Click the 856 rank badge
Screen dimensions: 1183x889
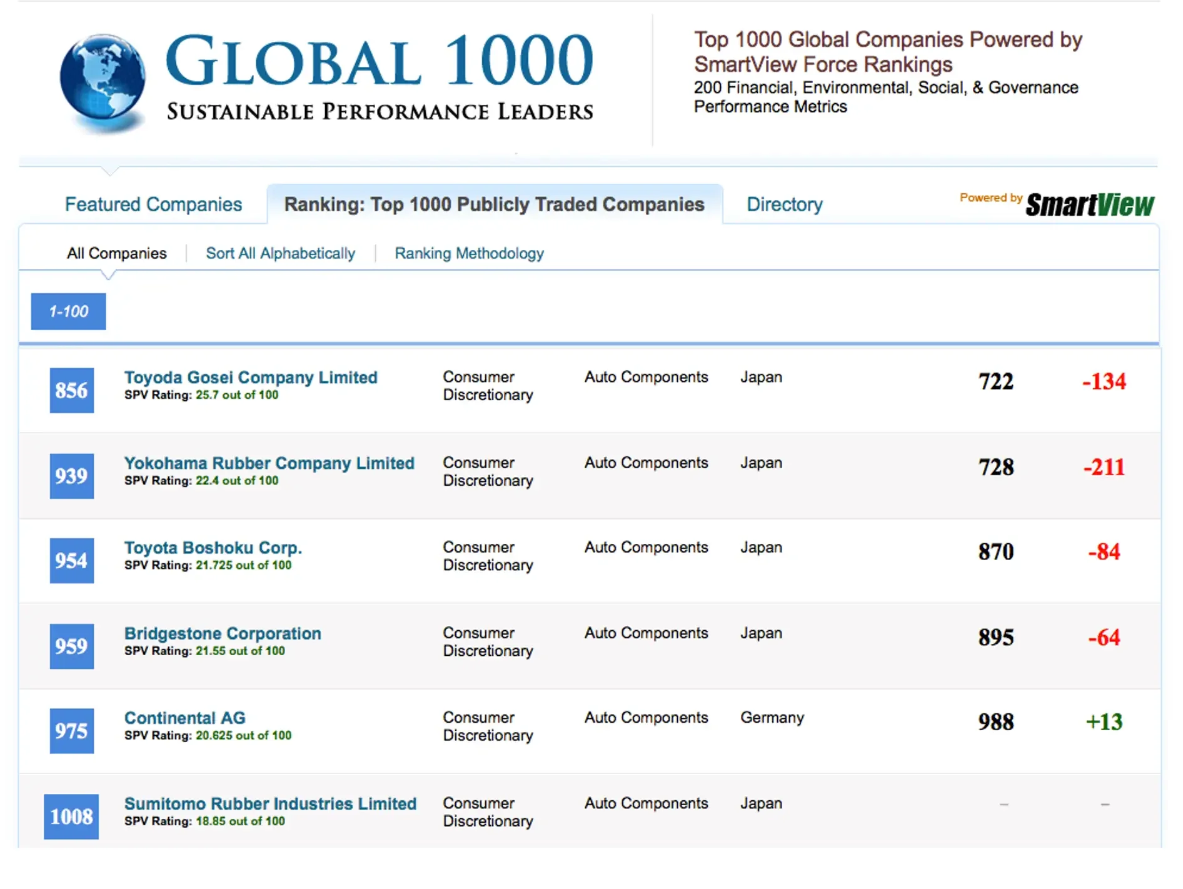click(72, 390)
